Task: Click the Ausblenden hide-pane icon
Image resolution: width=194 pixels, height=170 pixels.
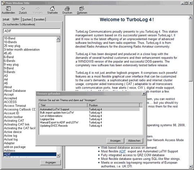Action: point(8,9)
